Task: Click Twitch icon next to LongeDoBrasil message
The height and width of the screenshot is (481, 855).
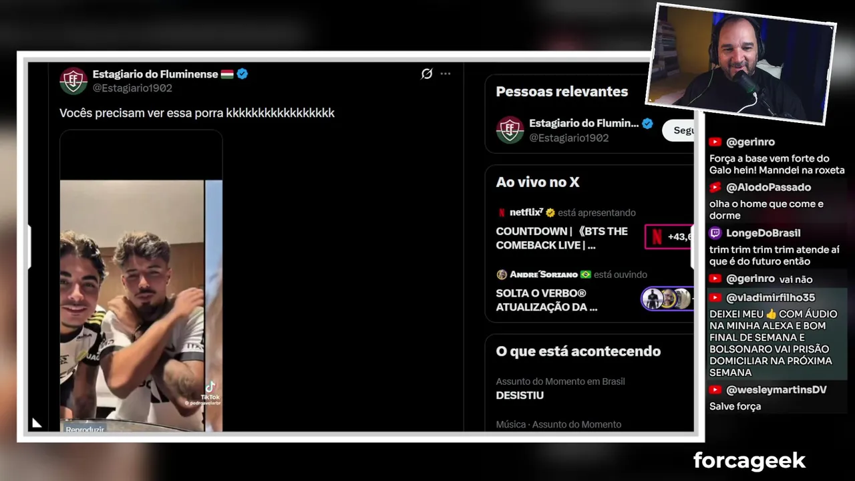Action: (715, 233)
